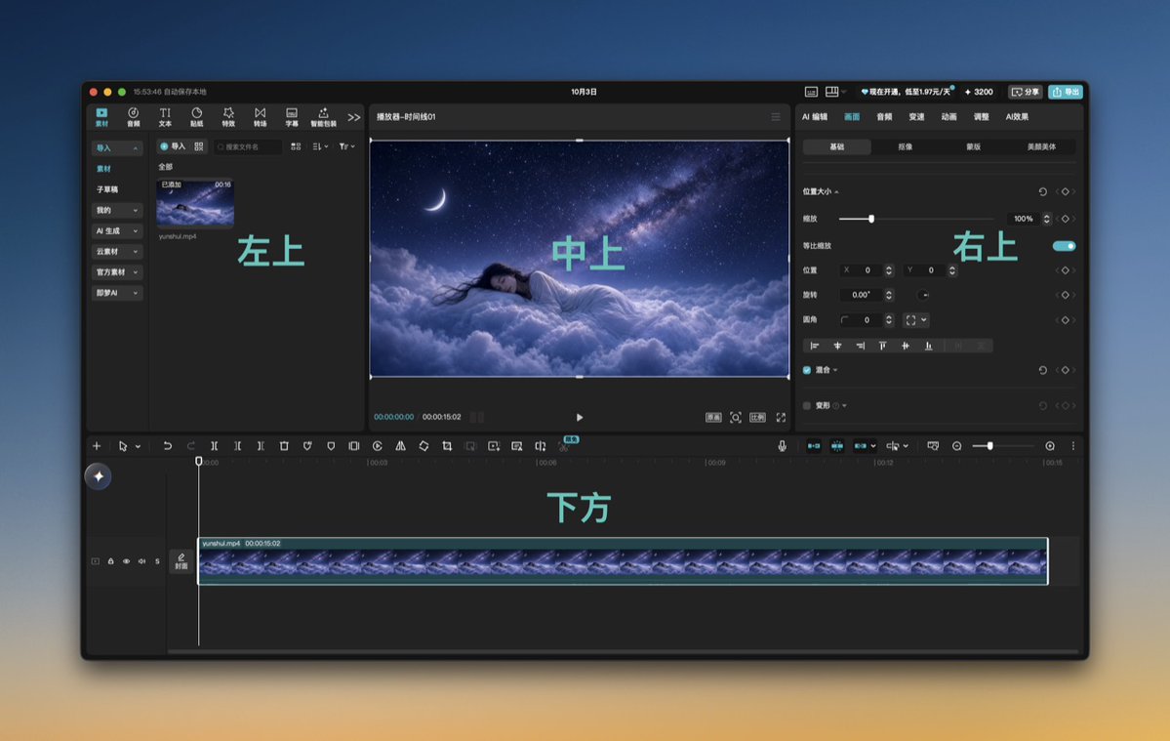
Task: Open the 圆角 corner mode dropdown
Action: coord(916,320)
